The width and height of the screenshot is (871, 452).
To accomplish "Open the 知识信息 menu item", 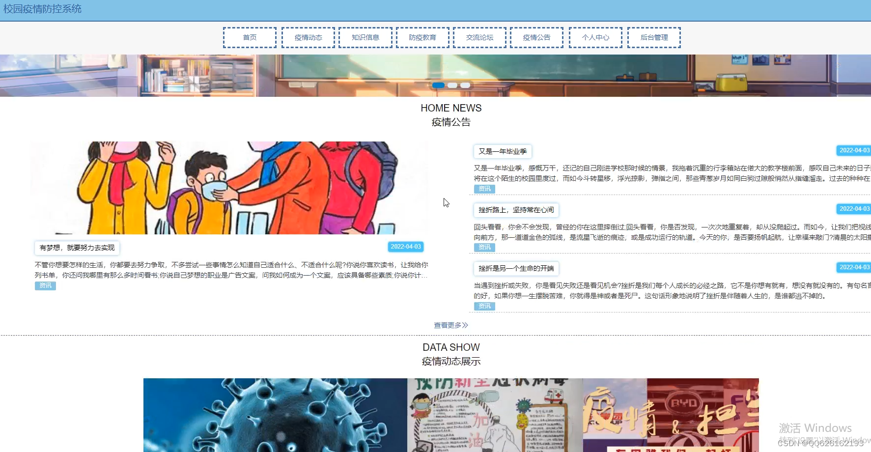I will [x=365, y=37].
